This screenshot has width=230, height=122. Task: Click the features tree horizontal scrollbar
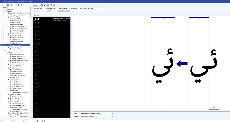15,118
